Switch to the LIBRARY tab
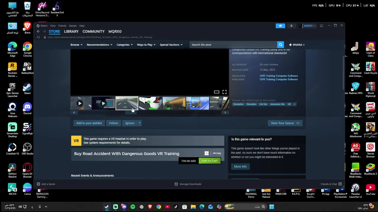The width and height of the screenshot is (378, 212). (x=71, y=32)
